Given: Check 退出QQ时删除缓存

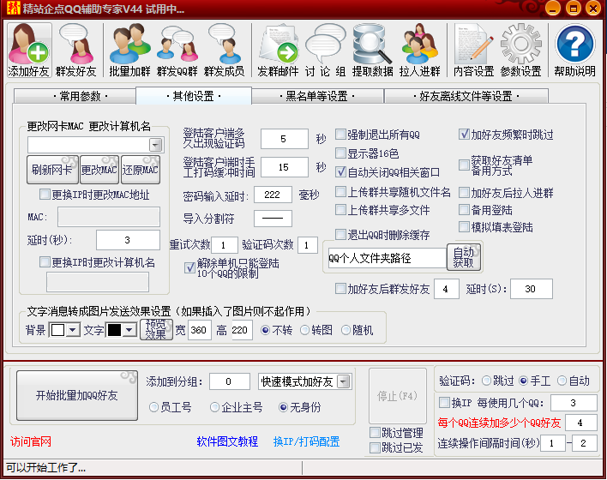Looking at the screenshot, I should pos(340,234).
